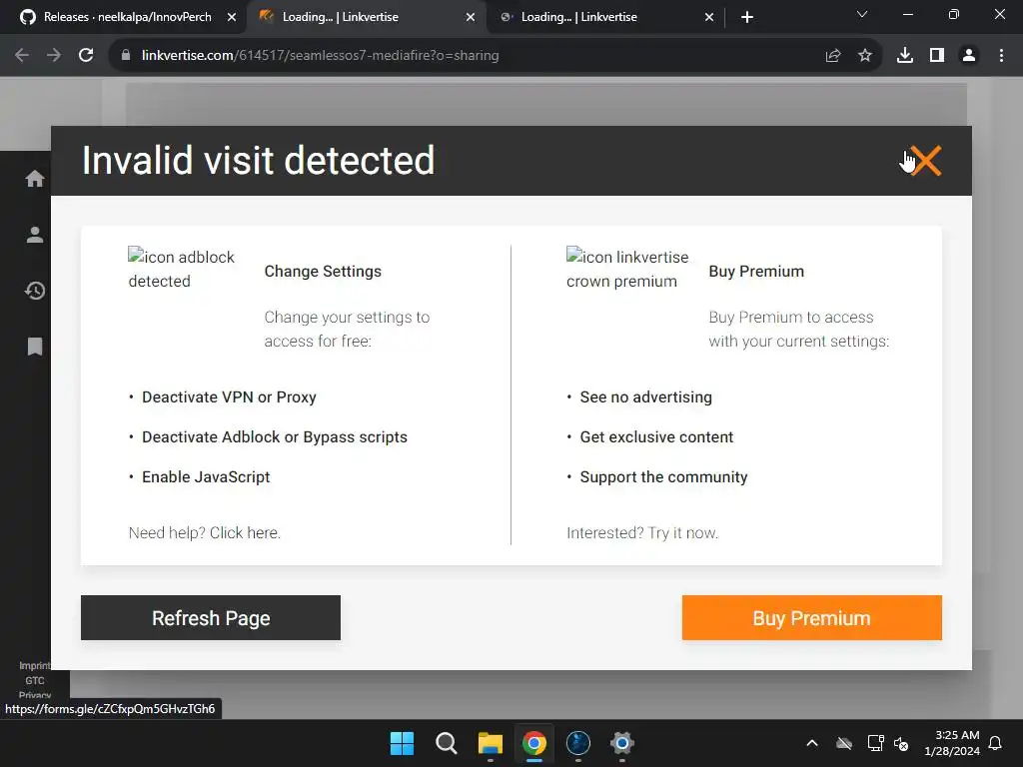The height and width of the screenshot is (767, 1023).
Task: Click the 'Buy Premium' heading text
Action: coord(756,272)
